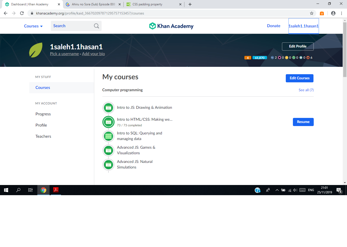
Task: Open Intro to JS: Drawing & Animation
Action: pyautogui.click(x=145, y=108)
